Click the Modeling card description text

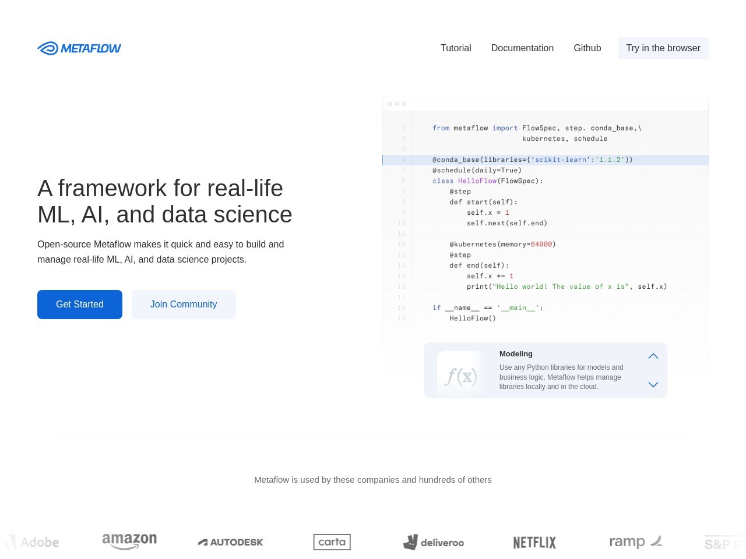(x=561, y=377)
